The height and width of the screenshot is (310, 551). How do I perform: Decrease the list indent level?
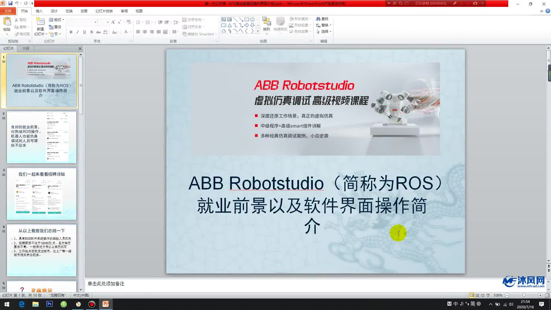point(160,22)
